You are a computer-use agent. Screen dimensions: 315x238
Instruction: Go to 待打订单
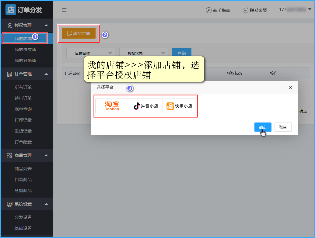click(x=23, y=98)
